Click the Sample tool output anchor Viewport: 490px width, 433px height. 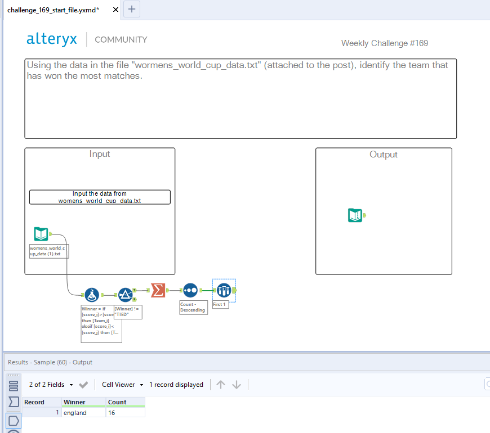click(234, 290)
